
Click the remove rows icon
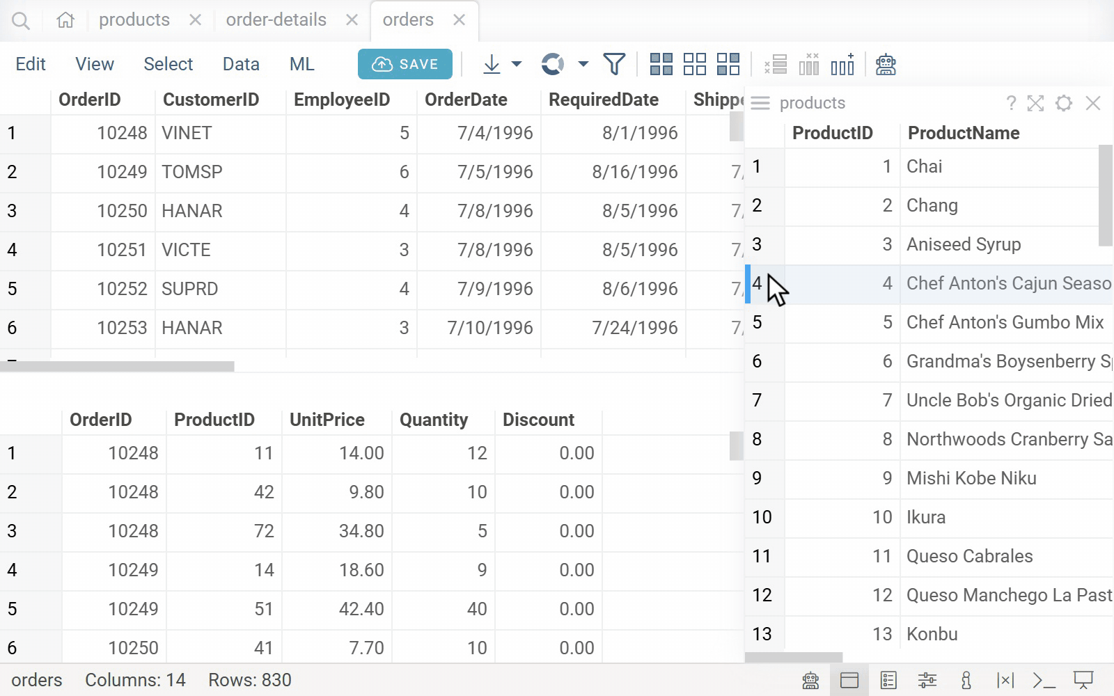click(x=776, y=65)
